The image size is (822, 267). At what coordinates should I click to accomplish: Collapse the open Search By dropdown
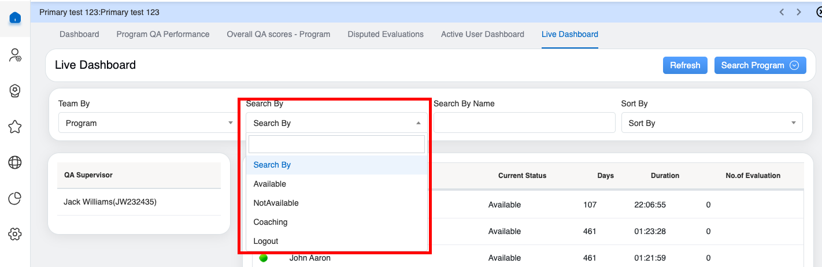tap(336, 123)
